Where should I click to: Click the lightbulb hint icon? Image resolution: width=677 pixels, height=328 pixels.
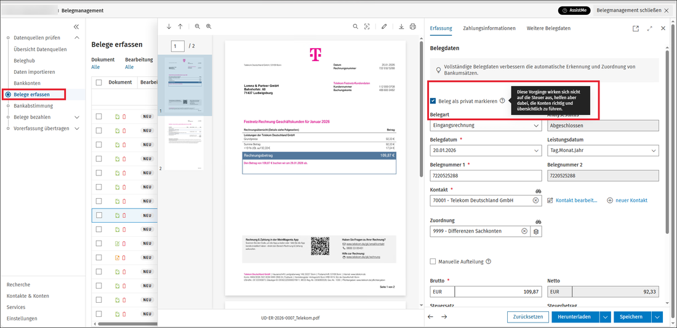coord(438,70)
